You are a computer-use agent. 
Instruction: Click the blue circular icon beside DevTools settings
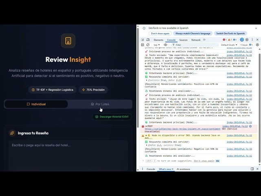click(x=242, y=40)
